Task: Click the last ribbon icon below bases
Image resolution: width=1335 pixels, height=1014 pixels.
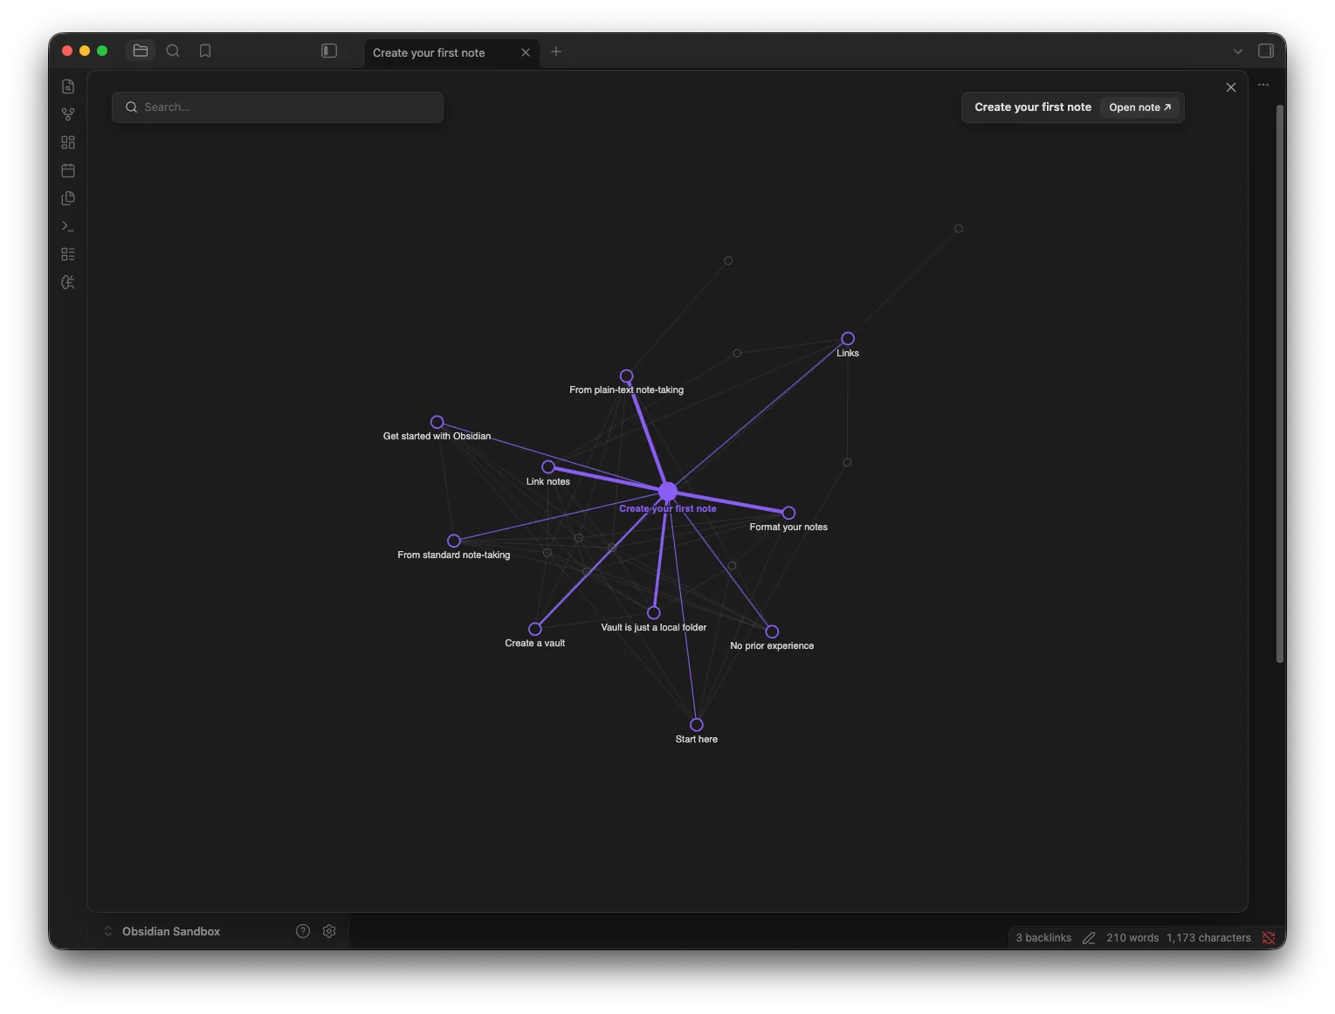Action: coord(68,282)
